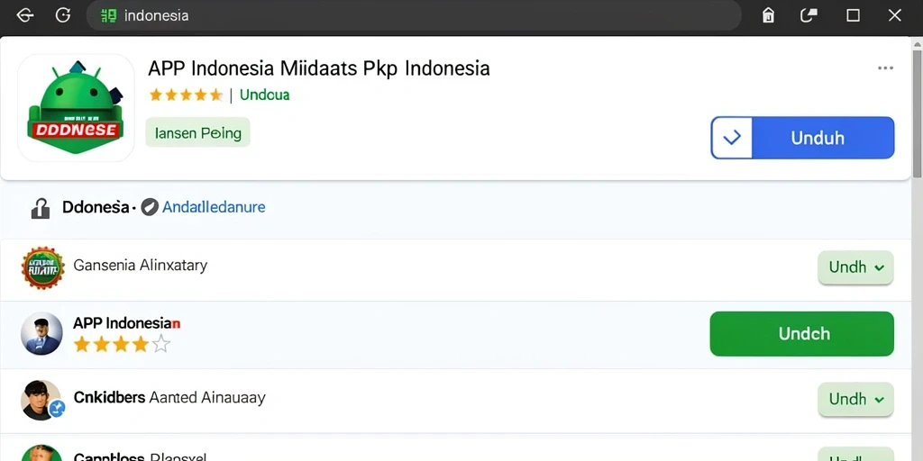Click the share/cast icon in top bar
Screen dimensions: 923x461
[809, 15]
